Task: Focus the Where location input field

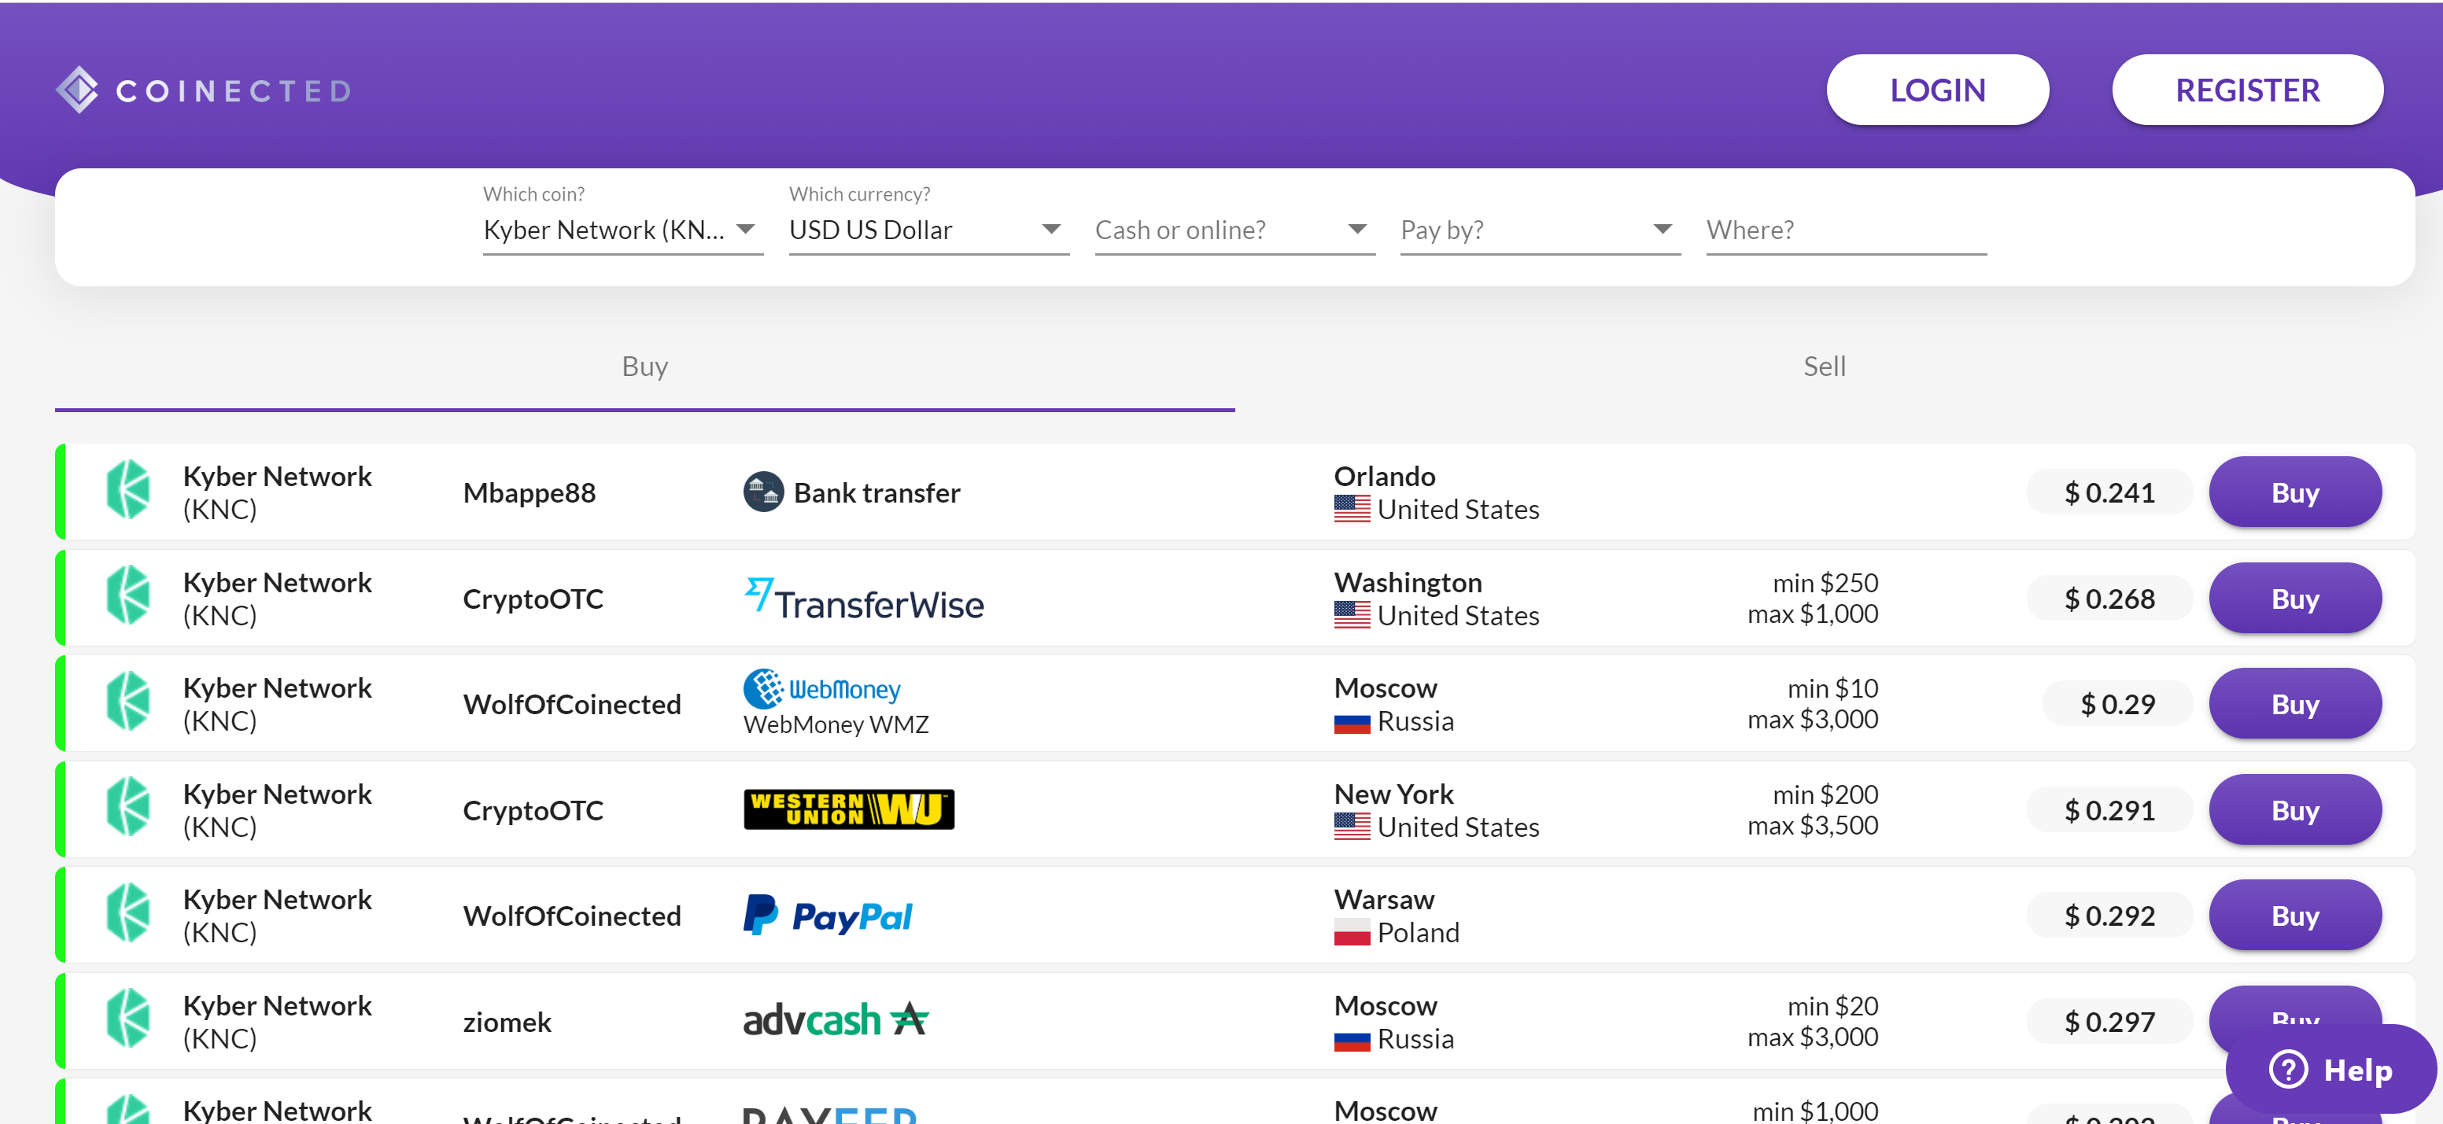Action: tap(1844, 230)
